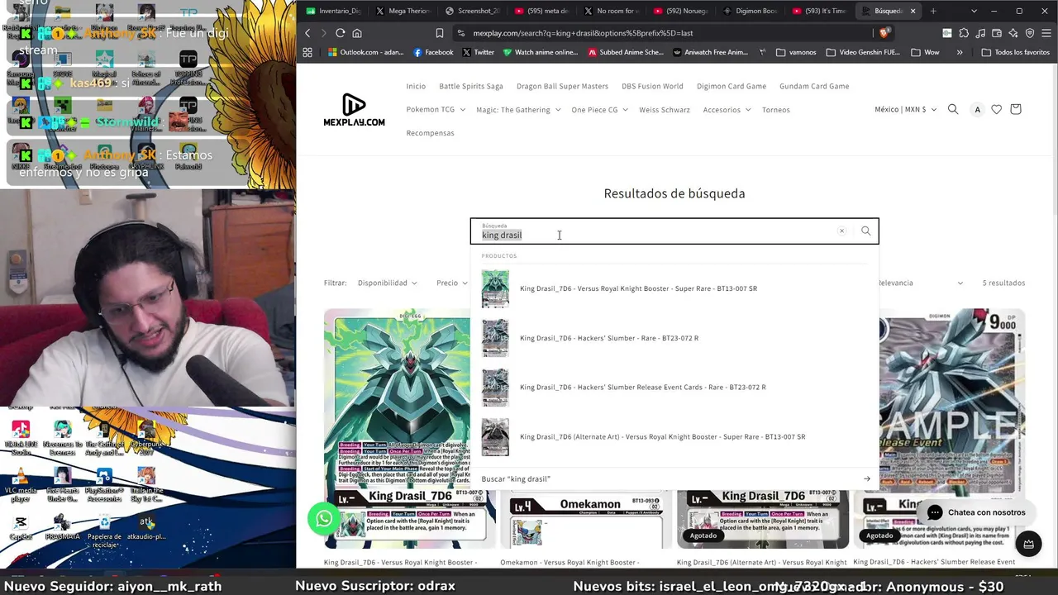Bookmark this page with the bookmark icon
The height and width of the screenshot is (595, 1058).
[x=440, y=33]
